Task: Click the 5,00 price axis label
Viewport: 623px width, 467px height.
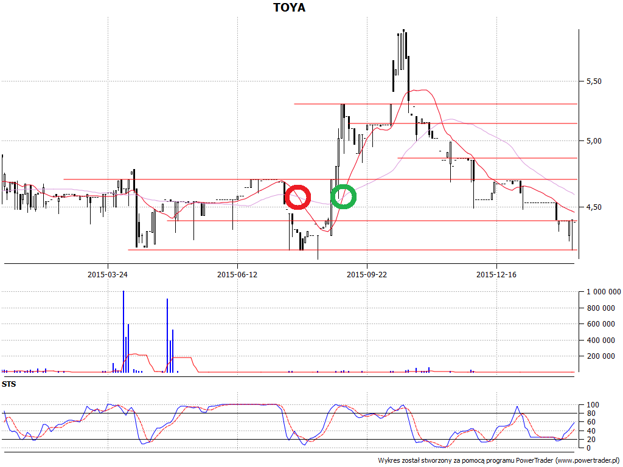Action: pyautogui.click(x=594, y=141)
